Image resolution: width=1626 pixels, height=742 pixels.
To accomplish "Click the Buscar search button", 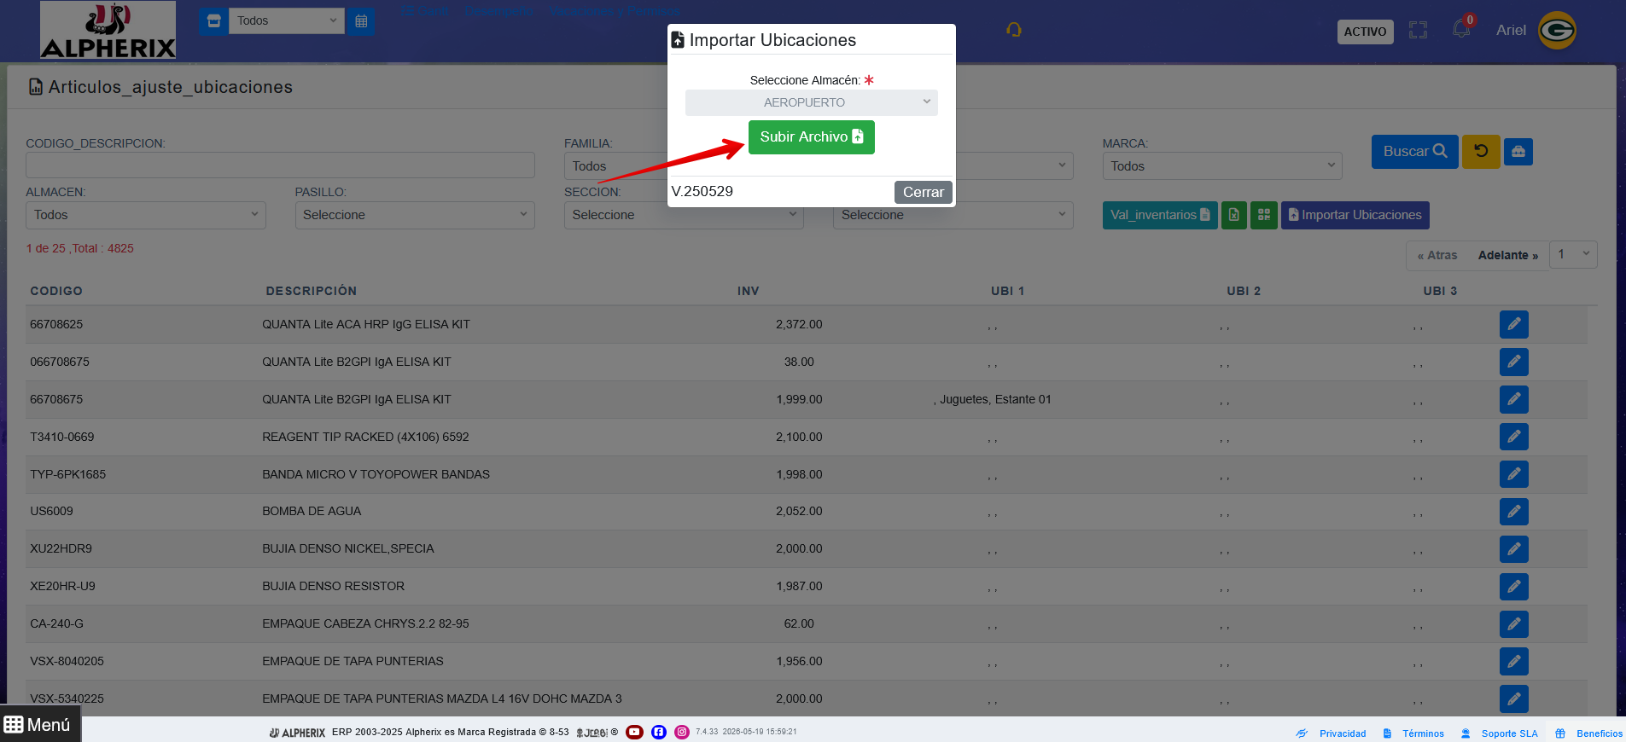I will pyautogui.click(x=1414, y=152).
